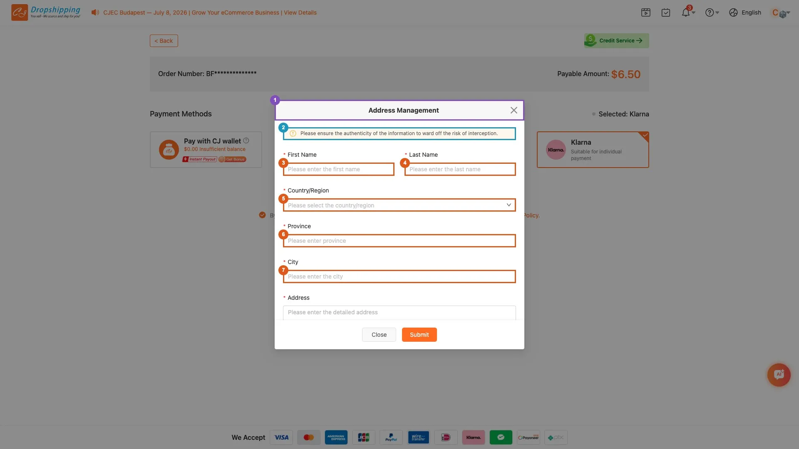The width and height of the screenshot is (799, 449).
Task: Open the Policy link
Action: 531,215
